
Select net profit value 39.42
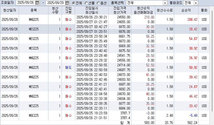point(193,77)
